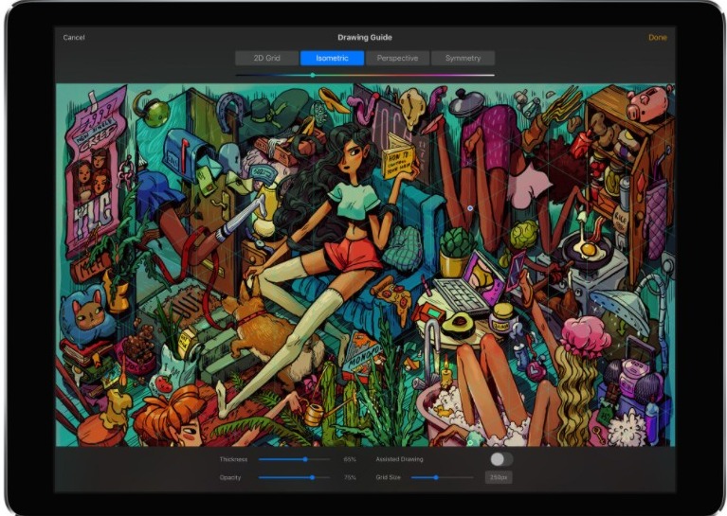Click the 75% opacity value
This screenshot has height=516, width=727.
coord(350,477)
